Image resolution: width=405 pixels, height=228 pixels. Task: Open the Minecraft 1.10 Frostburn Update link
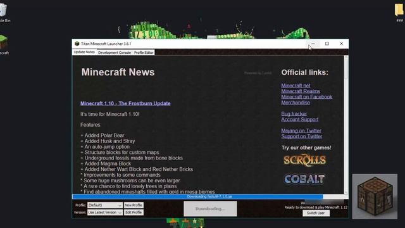[125, 103]
